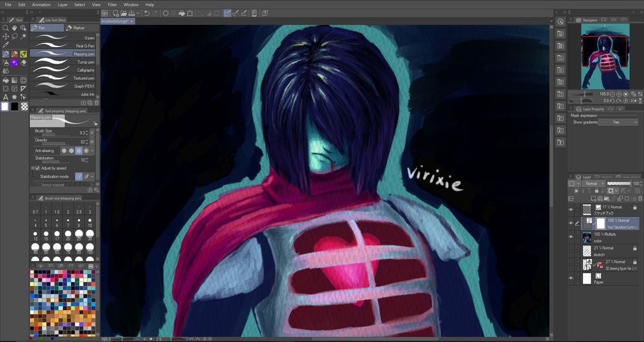
Task: Click the Zoom out button in Navigator
Action: (x=612, y=94)
